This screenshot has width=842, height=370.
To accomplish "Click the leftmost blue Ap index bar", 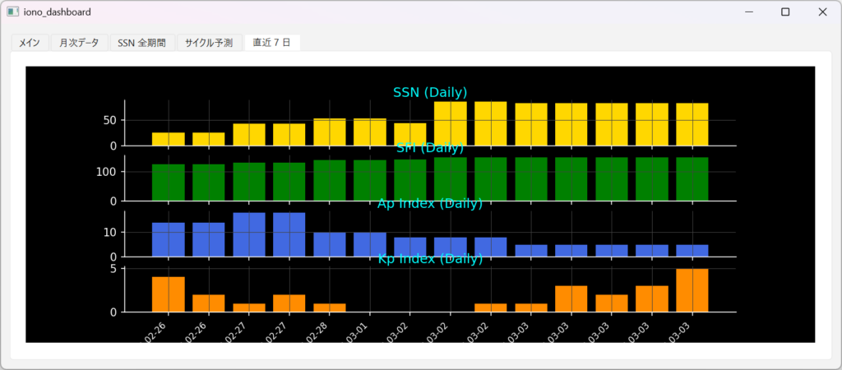I will 168,239.
